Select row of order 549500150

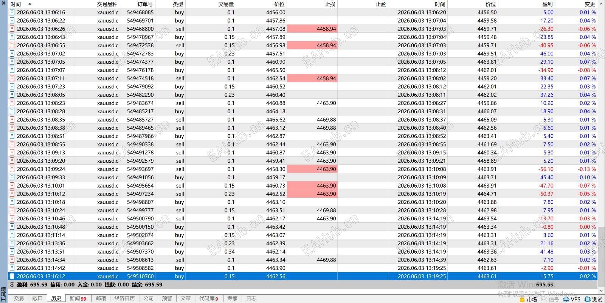pyautogui.click(x=302, y=227)
